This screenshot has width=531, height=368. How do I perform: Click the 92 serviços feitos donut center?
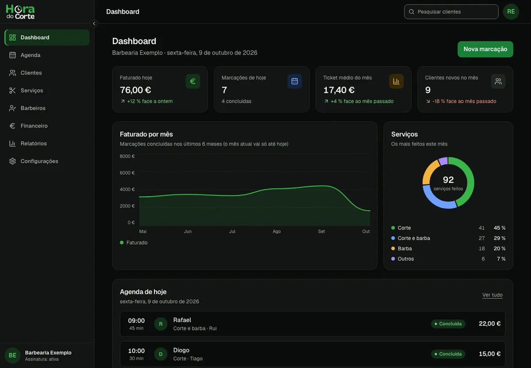[x=448, y=183]
